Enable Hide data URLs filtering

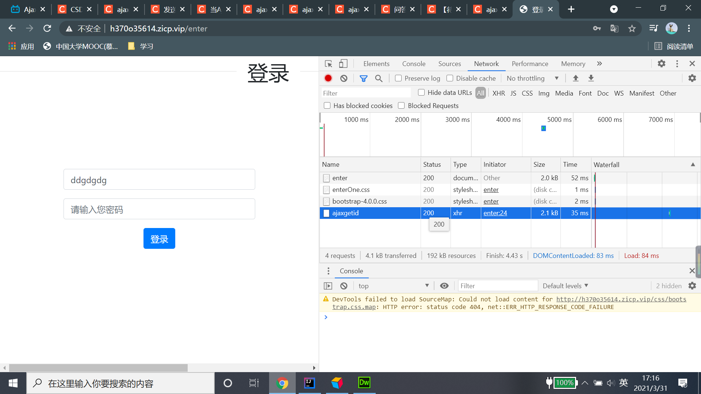click(x=421, y=92)
